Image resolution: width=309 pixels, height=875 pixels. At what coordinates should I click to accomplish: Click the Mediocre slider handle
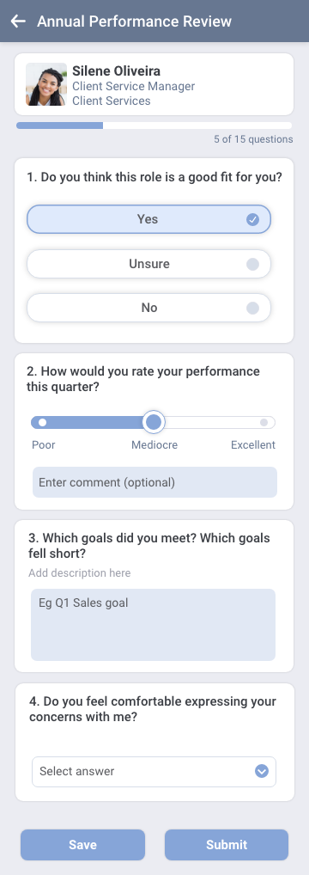154,422
